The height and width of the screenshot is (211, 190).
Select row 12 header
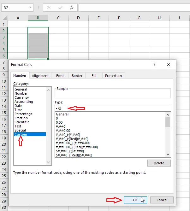point(4,94)
